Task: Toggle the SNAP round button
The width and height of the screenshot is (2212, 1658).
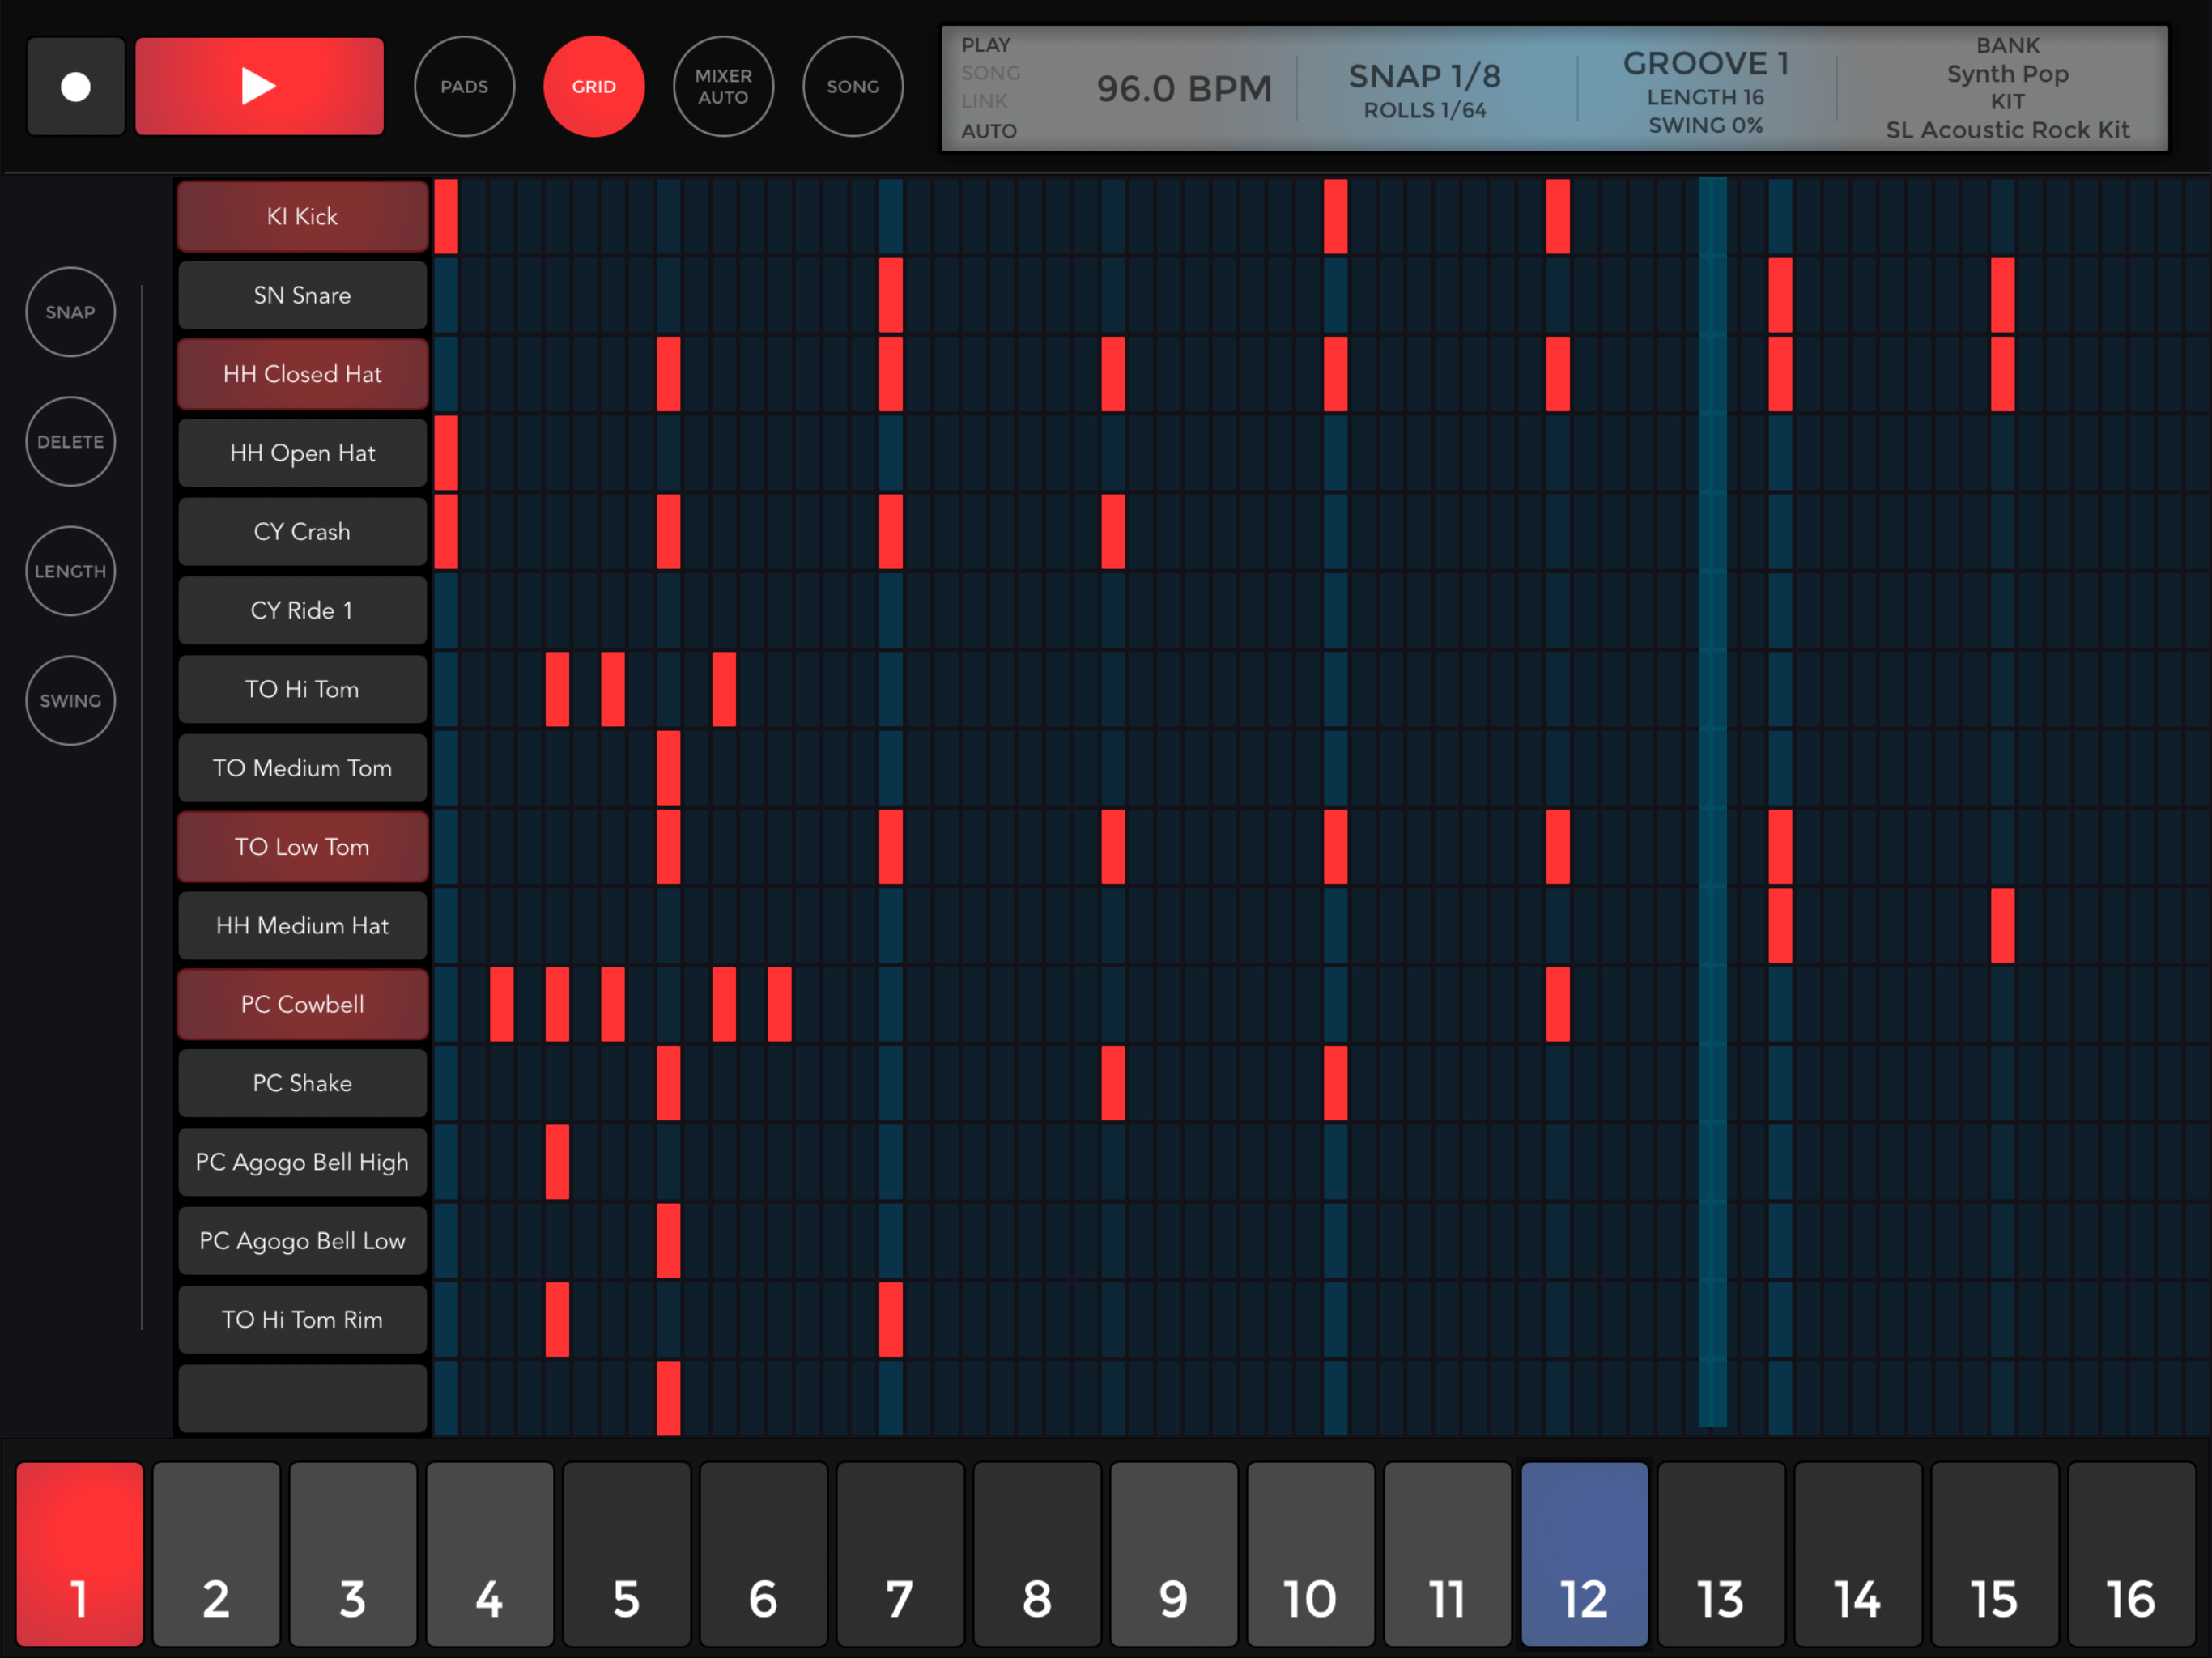Action: 70,312
